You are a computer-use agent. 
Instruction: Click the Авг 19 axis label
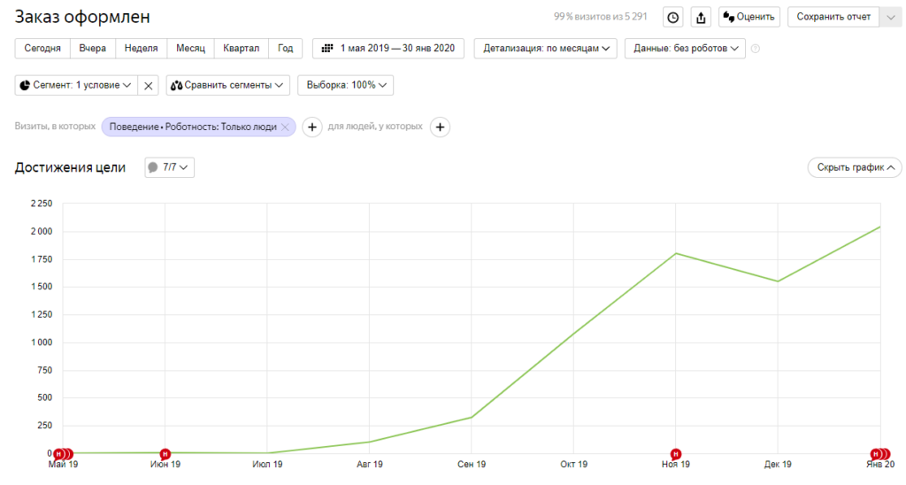(370, 464)
